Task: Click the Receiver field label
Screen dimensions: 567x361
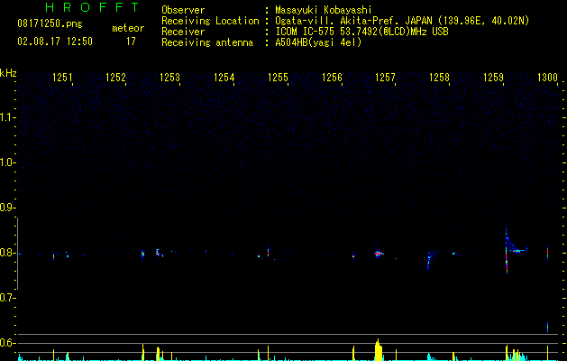Action: point(183,32)
